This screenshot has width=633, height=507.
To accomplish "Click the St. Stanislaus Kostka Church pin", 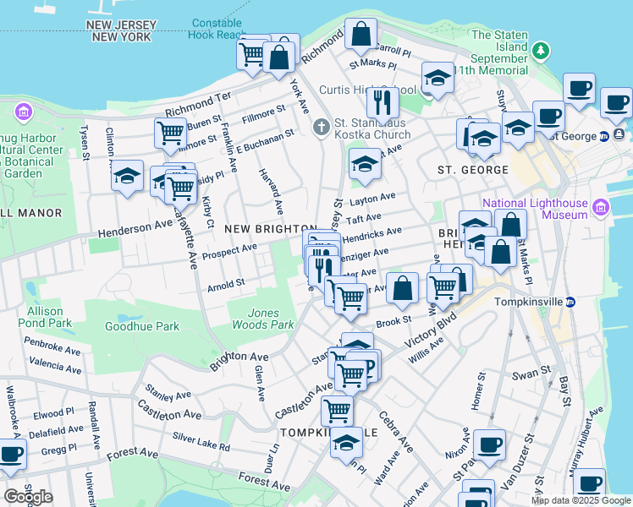I will [x=322, y=128].
